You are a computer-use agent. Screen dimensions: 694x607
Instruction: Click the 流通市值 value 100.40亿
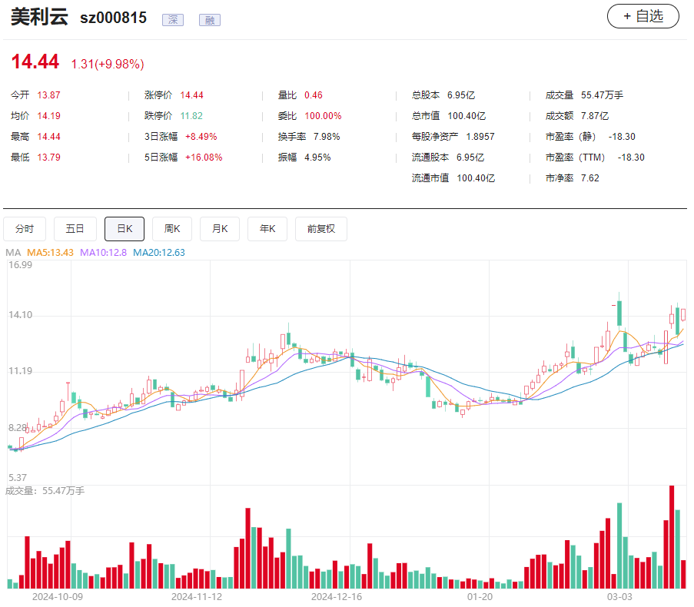tap(476, 178)
